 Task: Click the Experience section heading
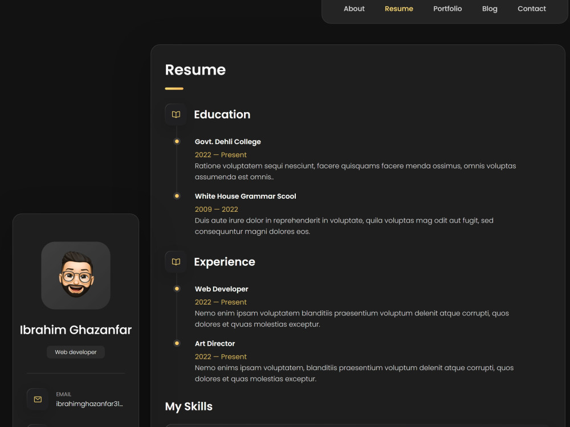[224, 262]
